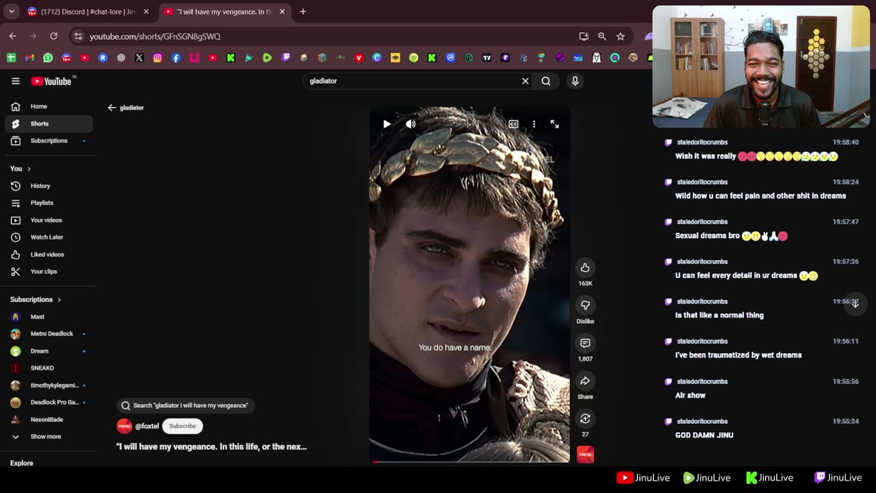876x493 pixels.
Task: Subscribe to @foxtel channel
Action: click(x=183, y=426)
